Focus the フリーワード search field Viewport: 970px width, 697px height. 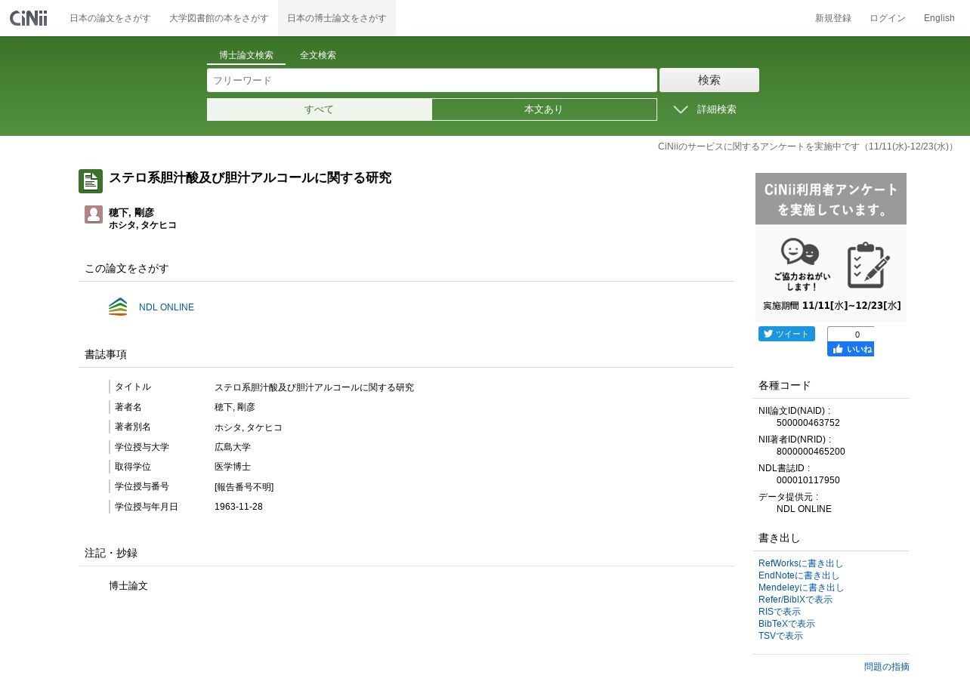(432, 80)
